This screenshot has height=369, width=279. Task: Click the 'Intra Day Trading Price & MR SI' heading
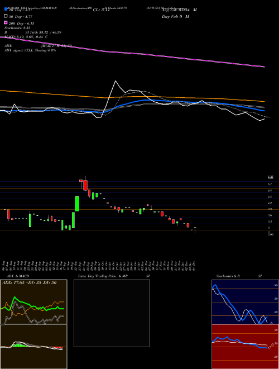[114, 276]
